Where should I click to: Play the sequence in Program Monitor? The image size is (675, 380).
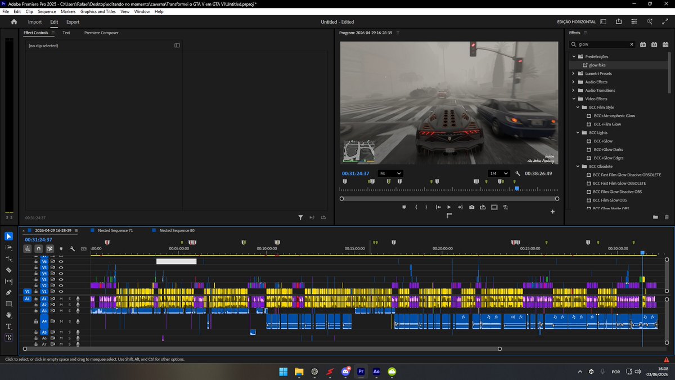pos(449,207)
